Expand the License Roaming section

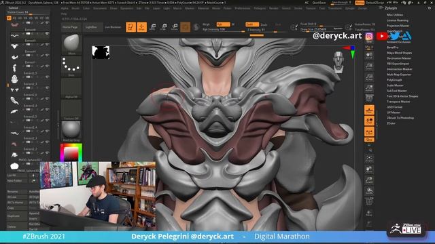click(x=397, y=20)
